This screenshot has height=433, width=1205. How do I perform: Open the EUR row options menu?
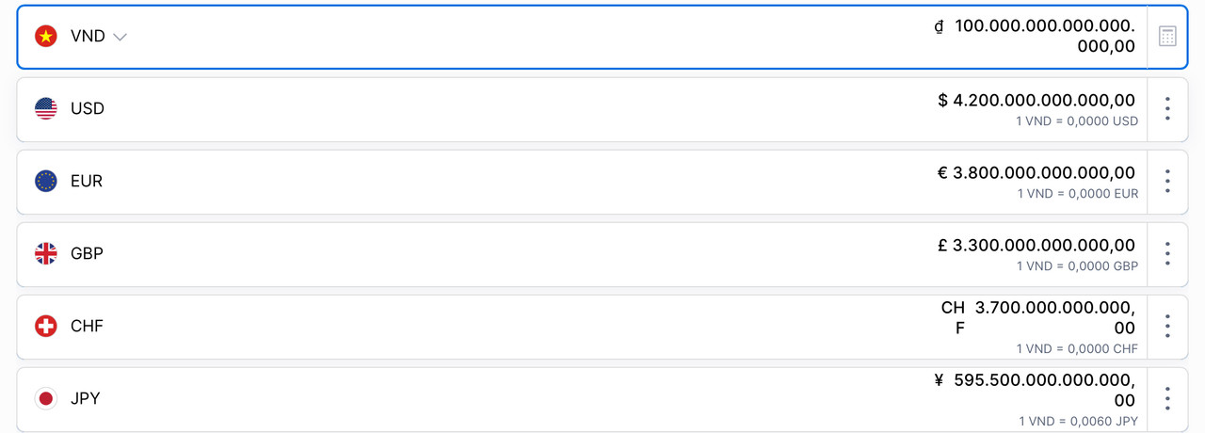click(x=1167, y=182)
